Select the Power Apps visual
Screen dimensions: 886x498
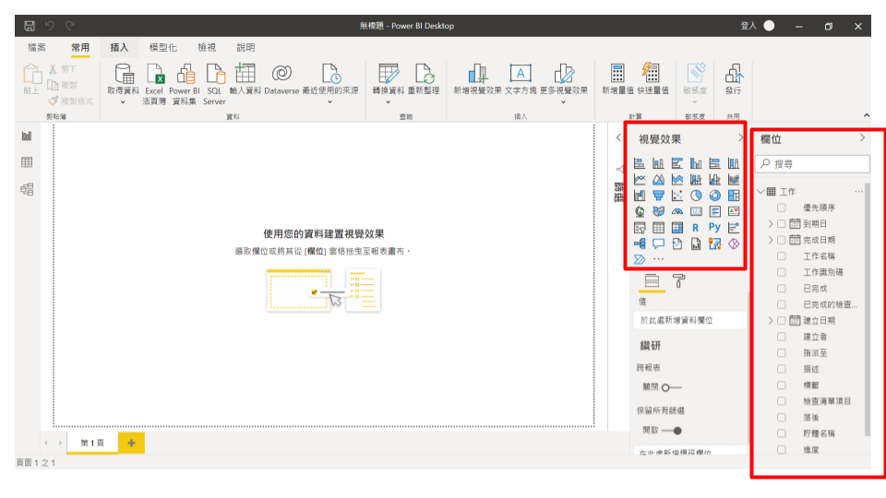pos(734,243)
